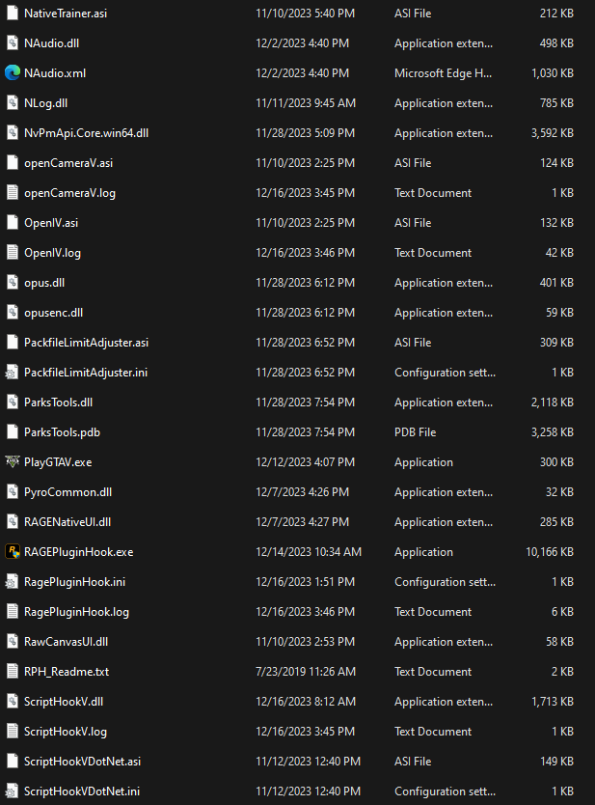Click the NAudio.dll file icon
The width and height of the screenshot is (595, 805).
coord(13,43)
